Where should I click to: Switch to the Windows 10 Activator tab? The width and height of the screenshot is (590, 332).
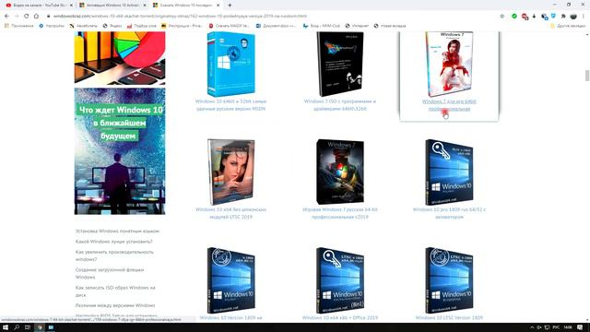pyautogui.click(x=112, y=6)
